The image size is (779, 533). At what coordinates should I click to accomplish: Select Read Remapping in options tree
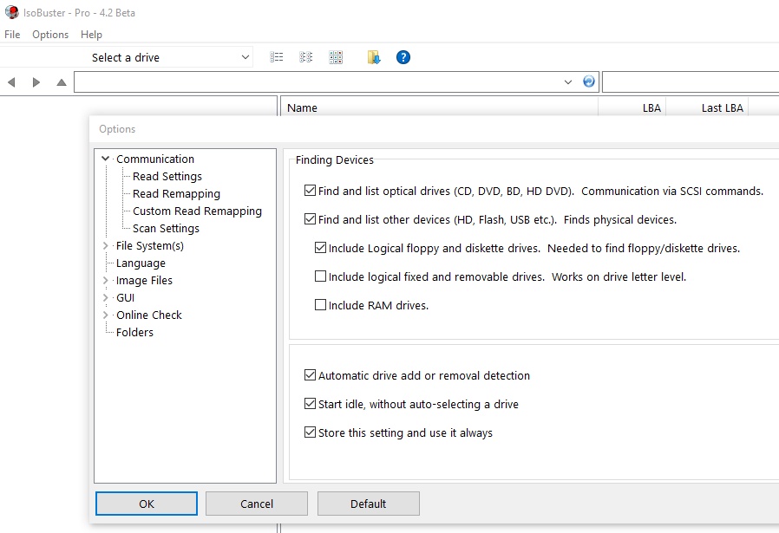(176, 193)
